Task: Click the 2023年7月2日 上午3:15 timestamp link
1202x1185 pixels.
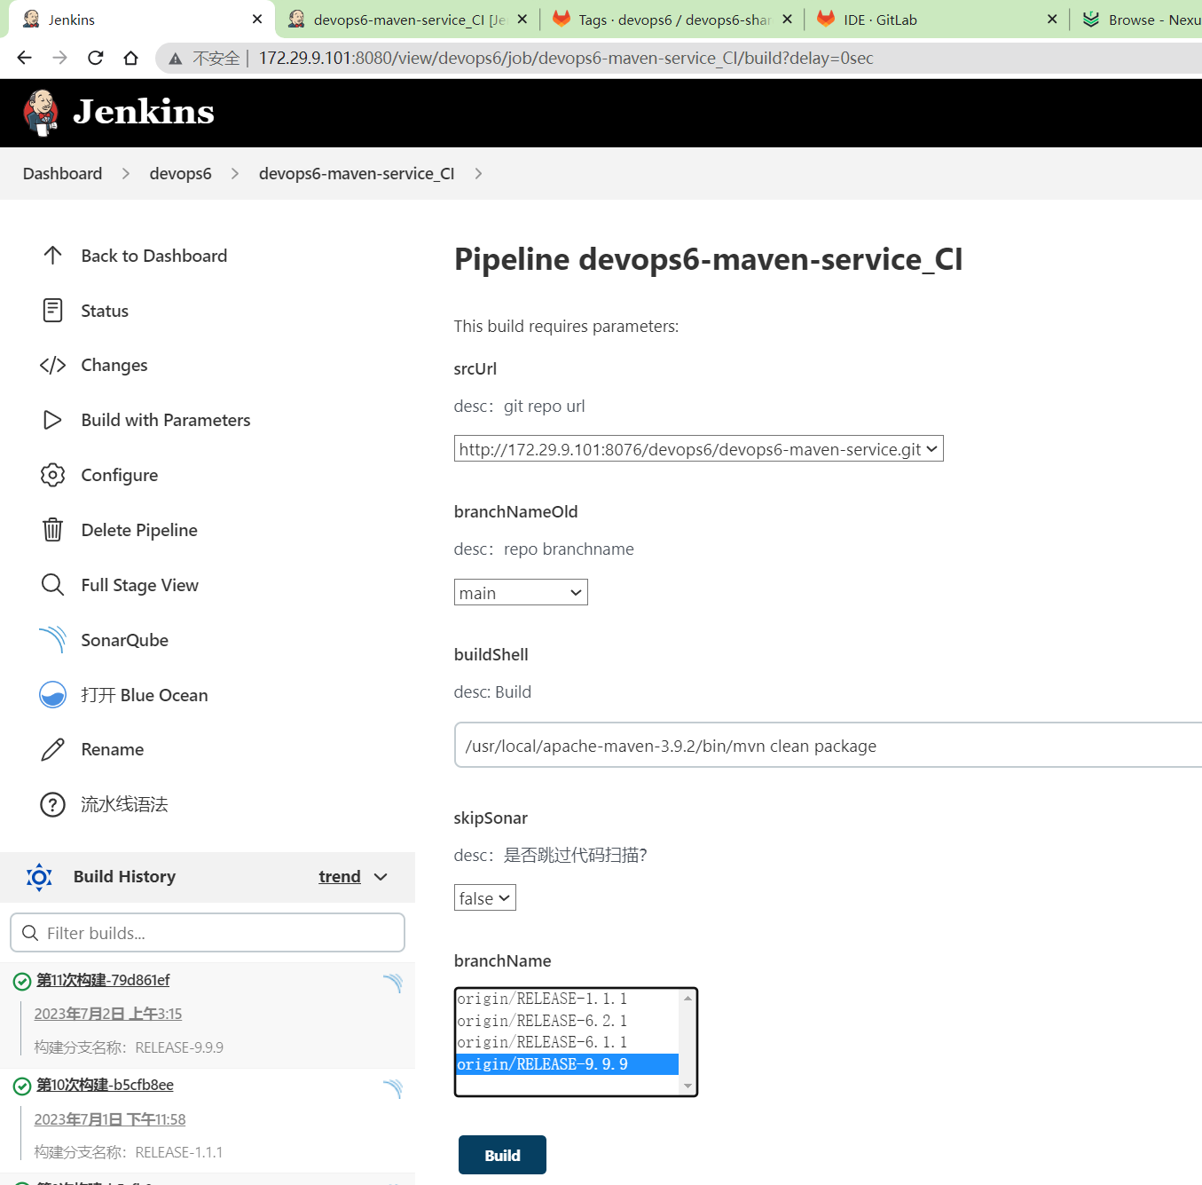Action: click(x=108, y=1014)
